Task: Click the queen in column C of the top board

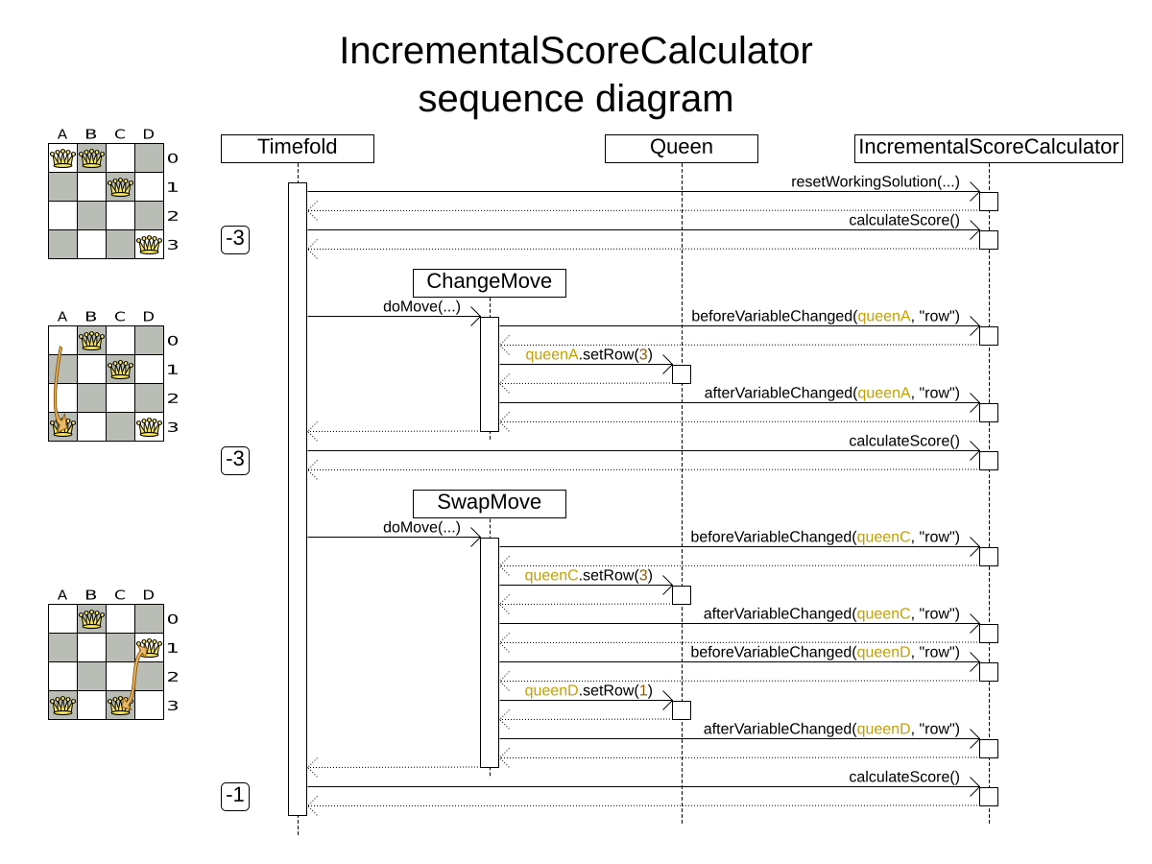Action: pyautogui.click(x=120, y=187)
